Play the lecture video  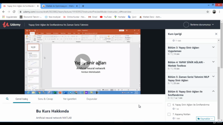click(x=83, y=62)
